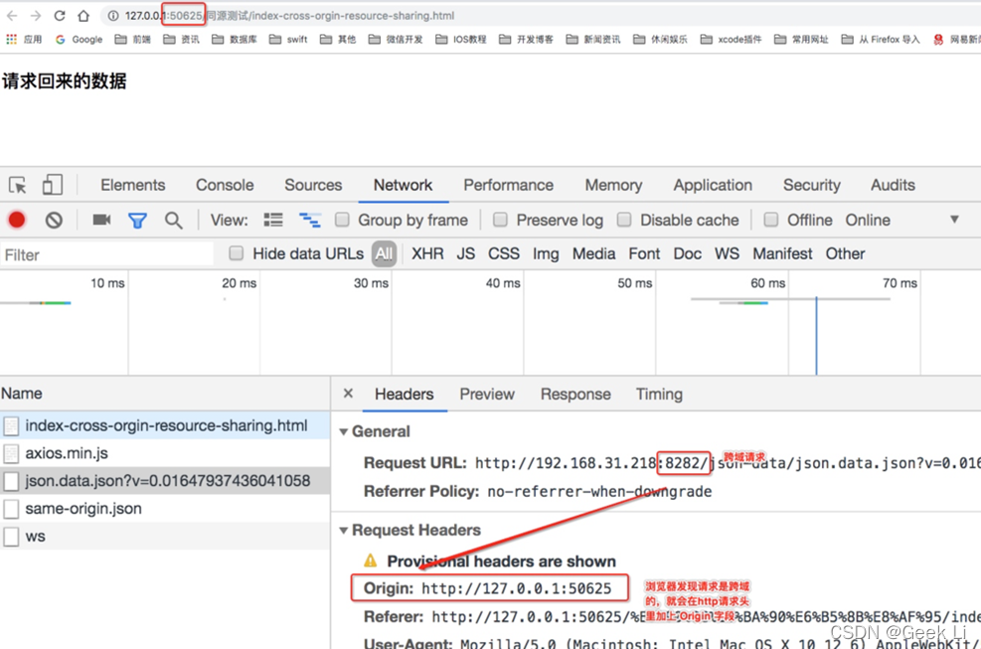
Task: Open the 从 Firefox 导入 bookmarks folder
Action: coord(881,40)
